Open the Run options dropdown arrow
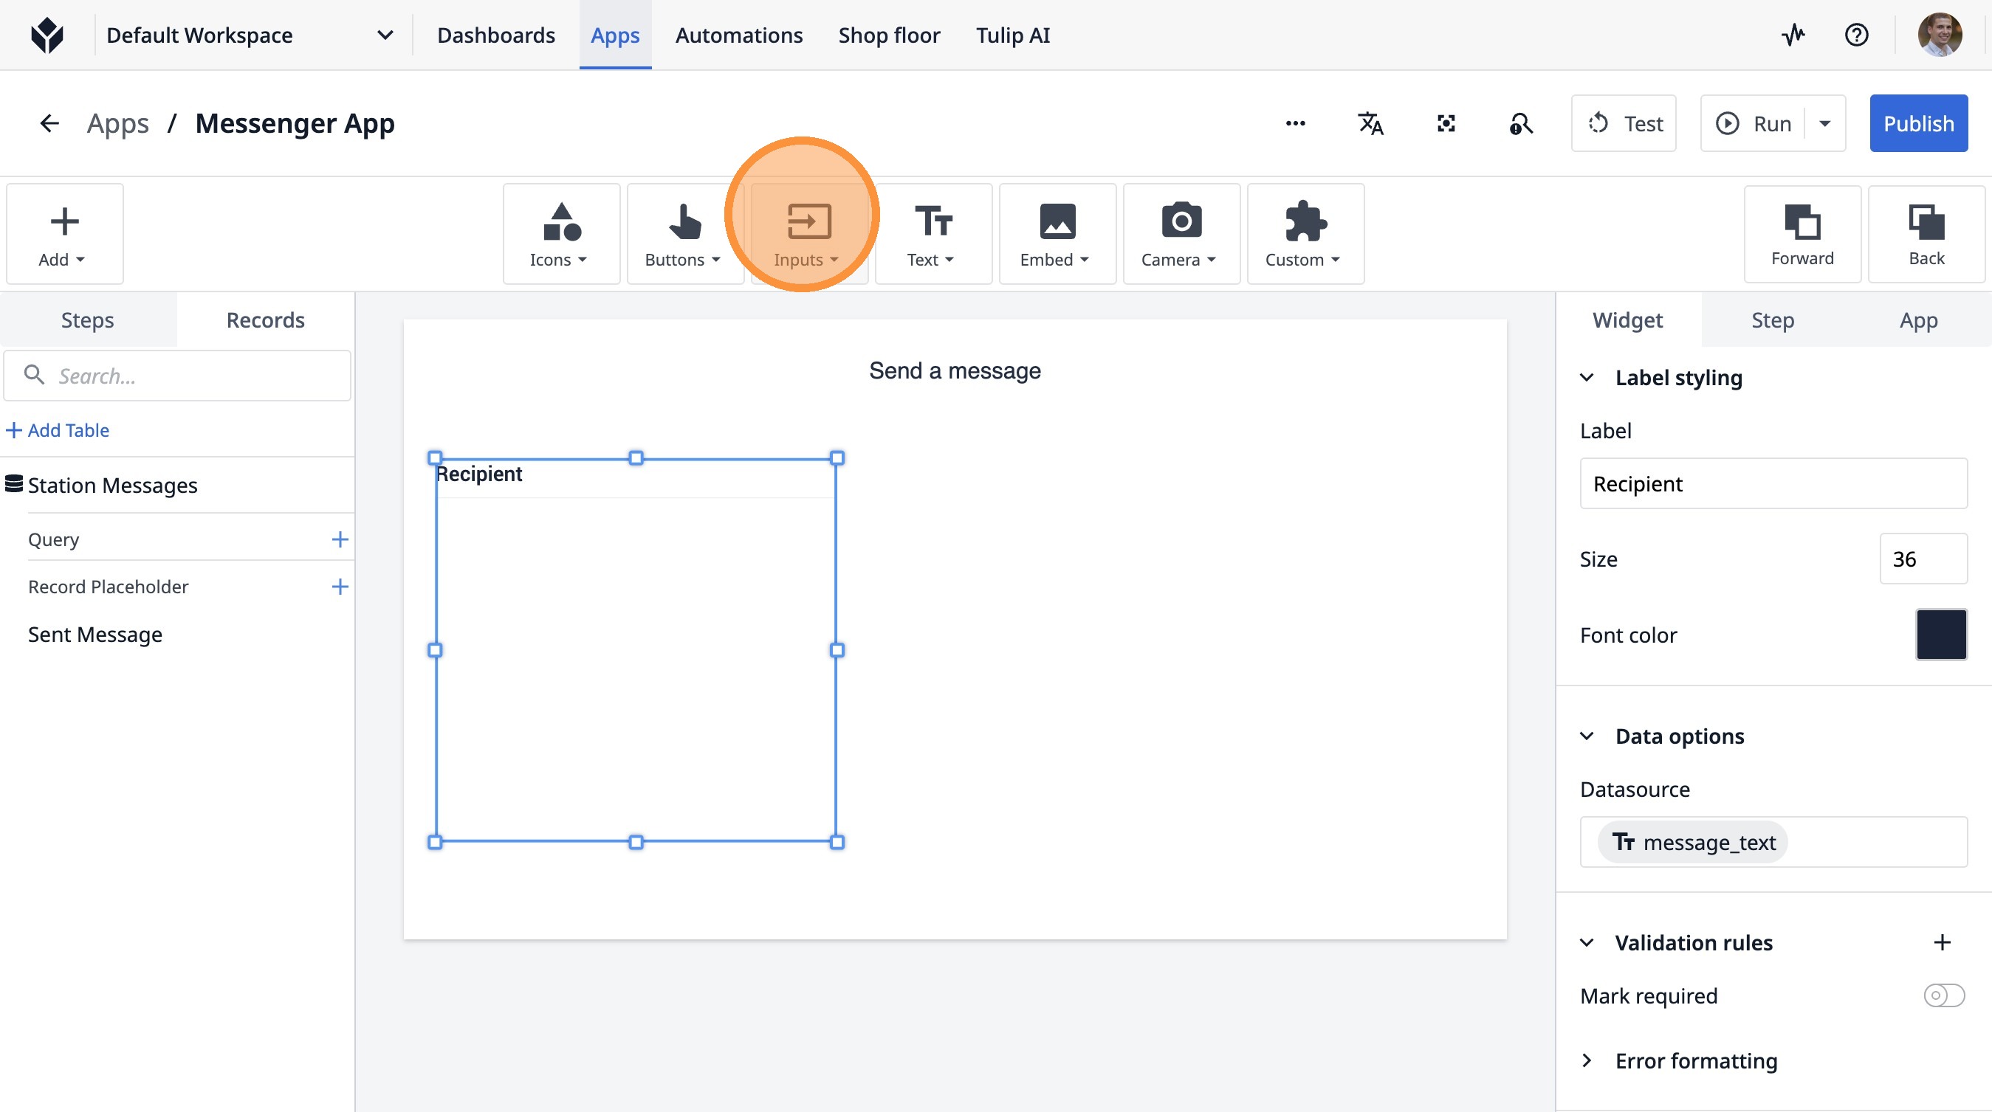The width and height of the screenshot is (1992, 1112). [x=1825, y=124]
